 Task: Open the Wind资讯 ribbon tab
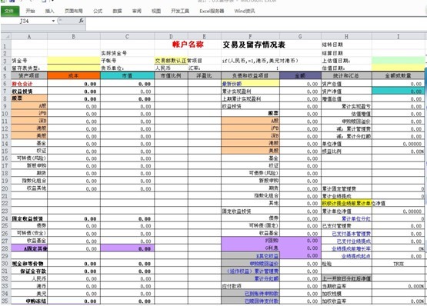click(x=244, y=11)
